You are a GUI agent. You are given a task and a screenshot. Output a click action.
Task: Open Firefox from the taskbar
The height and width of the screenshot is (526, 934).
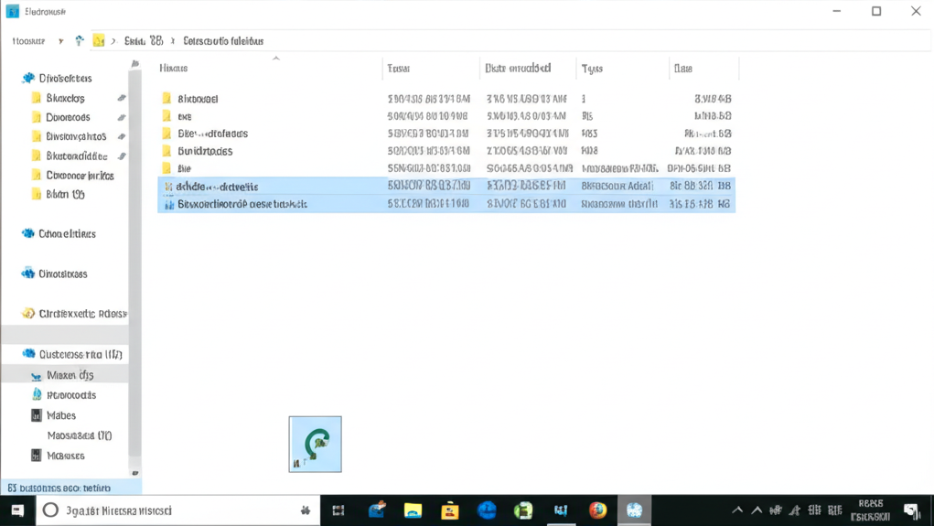pos(597,510)
